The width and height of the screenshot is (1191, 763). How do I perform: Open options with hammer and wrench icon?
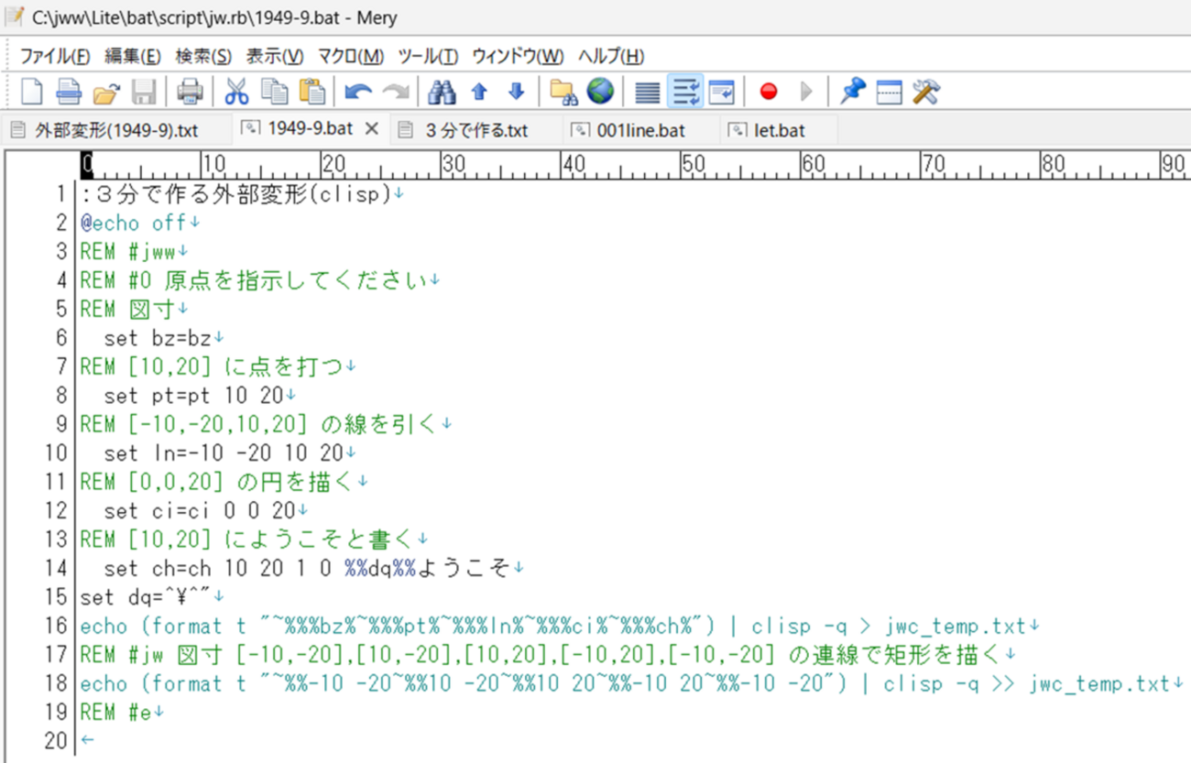click(927, 92)
